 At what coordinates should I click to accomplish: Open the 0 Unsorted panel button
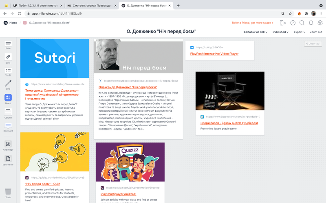tap(313, 43)
